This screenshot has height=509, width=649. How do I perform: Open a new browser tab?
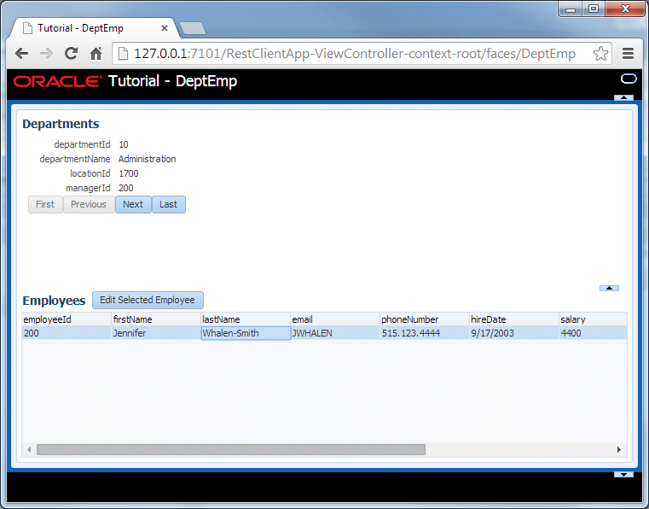(x=193, y=28)
